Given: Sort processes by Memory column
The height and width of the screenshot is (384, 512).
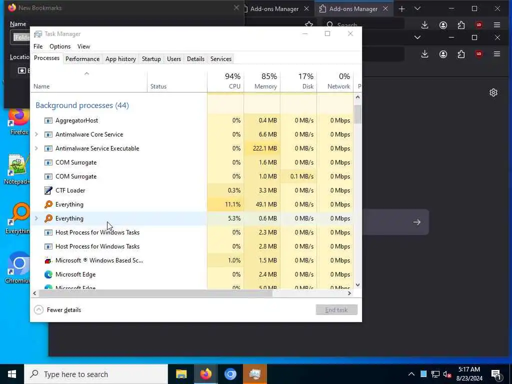Looking at the screenshot, I should tap(262, 81).
